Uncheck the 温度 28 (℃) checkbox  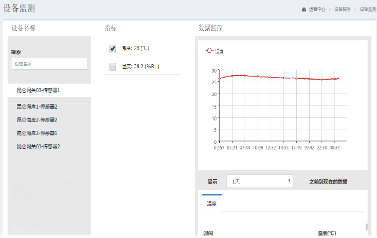(x=112, y=48)
